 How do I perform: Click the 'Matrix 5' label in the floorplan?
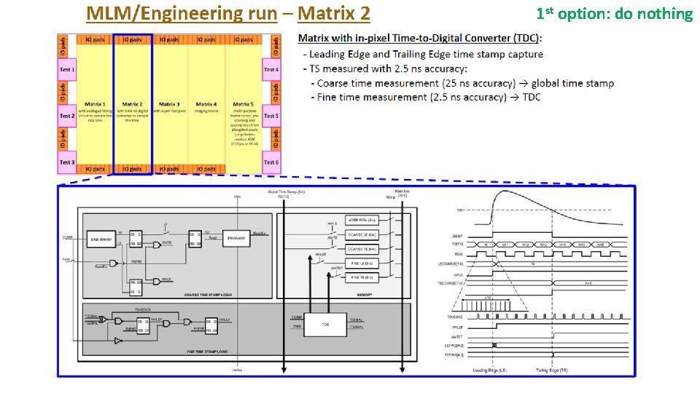tap(244, 104)
